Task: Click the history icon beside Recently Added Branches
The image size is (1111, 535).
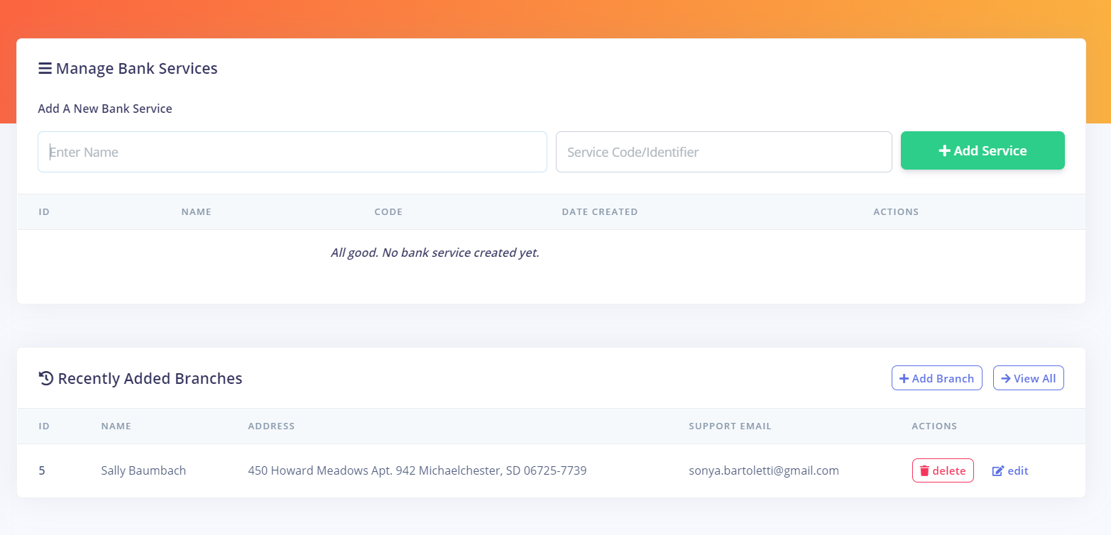Action: (x=46, y=378)
